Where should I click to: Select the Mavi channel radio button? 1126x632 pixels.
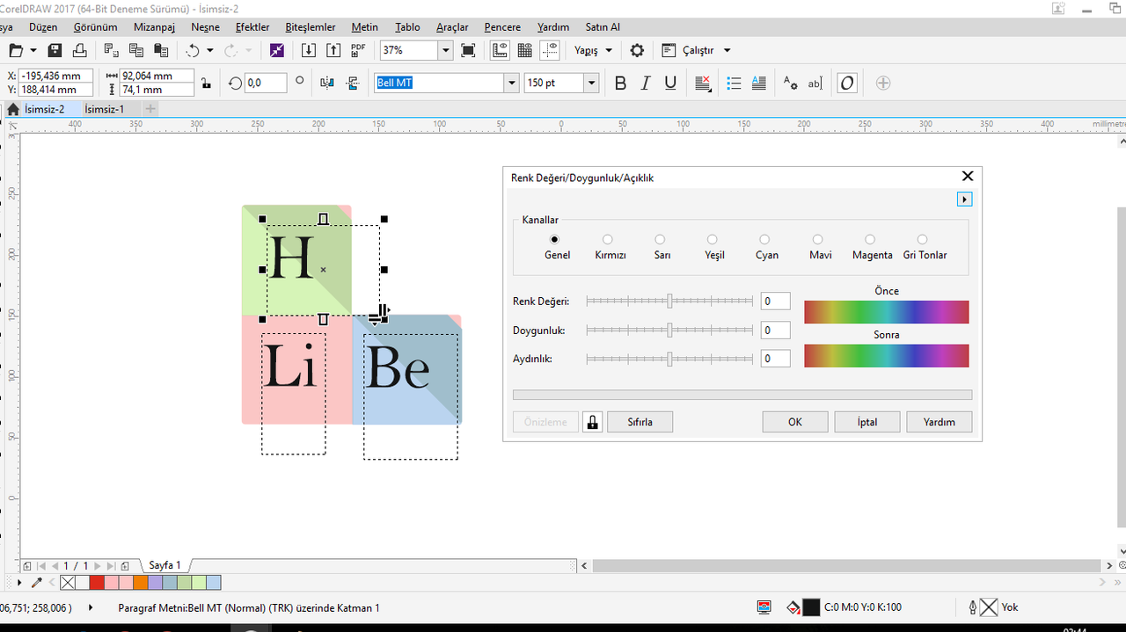[818, 239]
